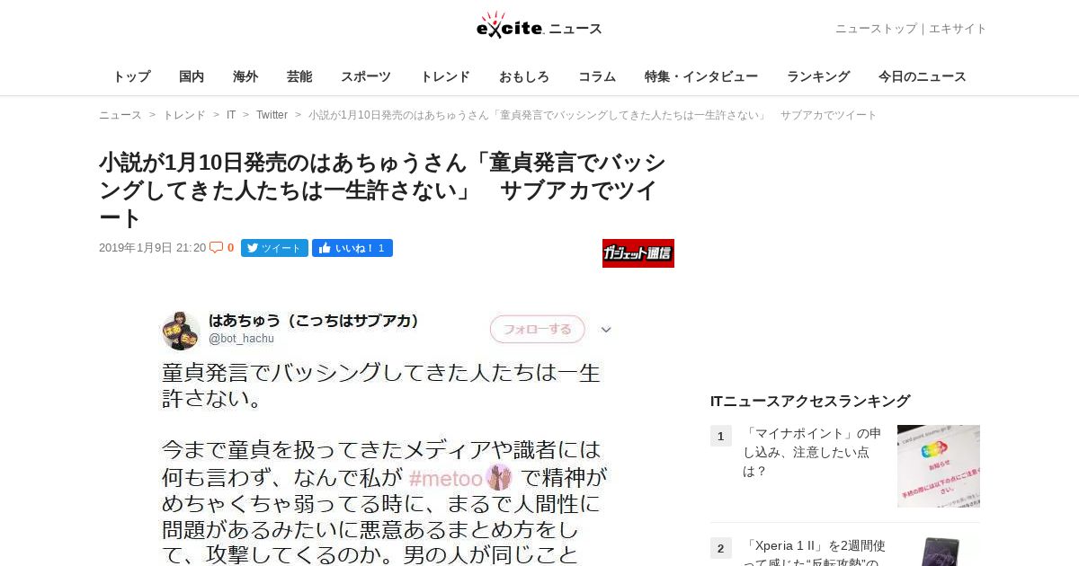1079x566 pixels.
Task: Click the ITニュースアクセスランキング heading
Action: (810, 401)
